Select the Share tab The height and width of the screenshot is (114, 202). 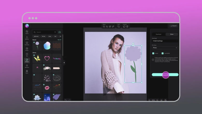coord(172,34)
